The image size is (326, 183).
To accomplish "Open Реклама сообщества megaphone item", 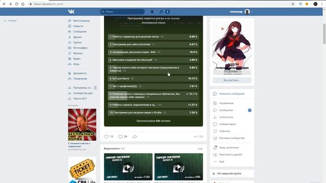I will tap(232, 138).
